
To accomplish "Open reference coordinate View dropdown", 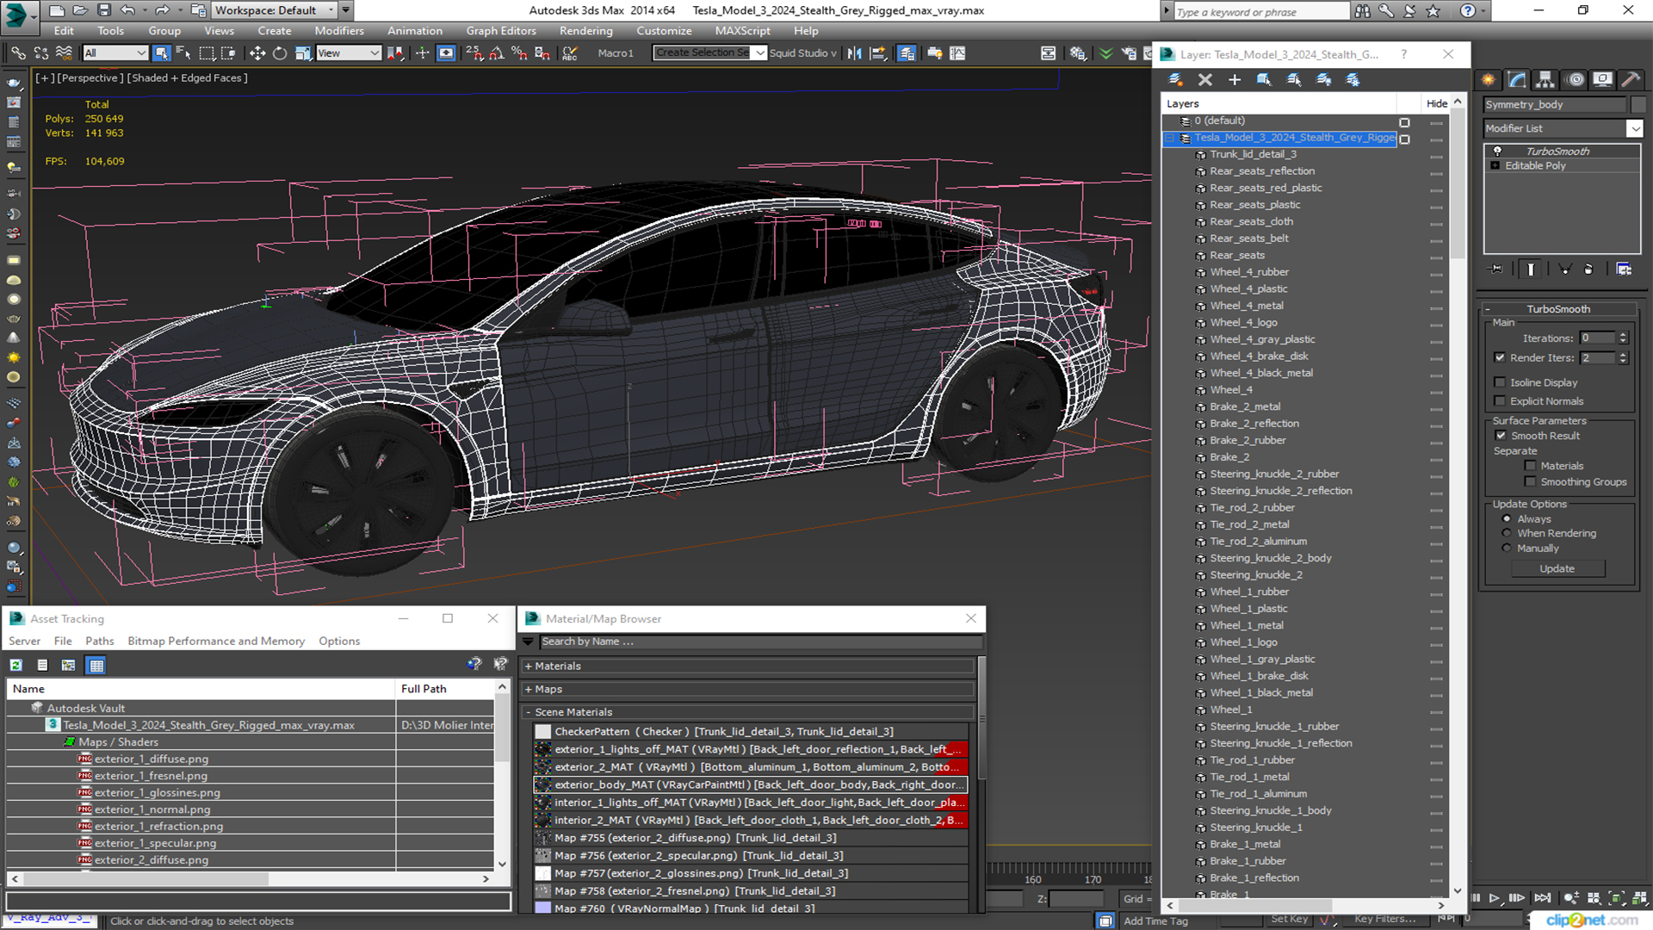I will point(349,53).
